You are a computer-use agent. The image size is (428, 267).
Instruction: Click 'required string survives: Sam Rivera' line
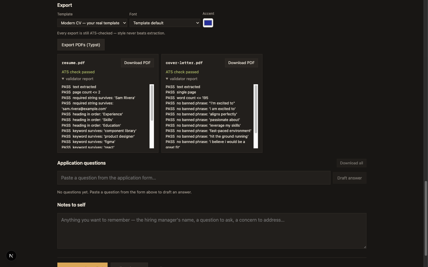98,98
